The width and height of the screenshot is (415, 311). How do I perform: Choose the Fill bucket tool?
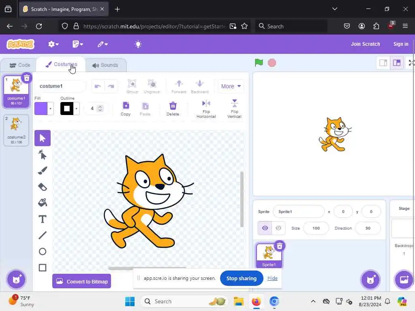[42, 203]
